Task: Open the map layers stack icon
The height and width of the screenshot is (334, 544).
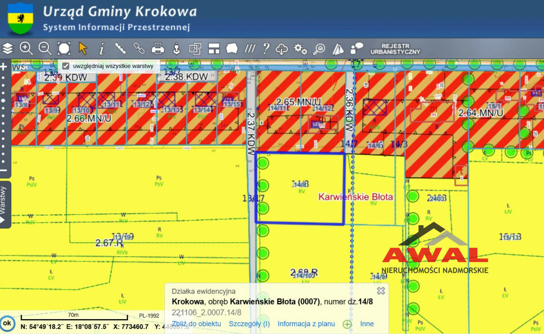Action: tap(8, 48)
